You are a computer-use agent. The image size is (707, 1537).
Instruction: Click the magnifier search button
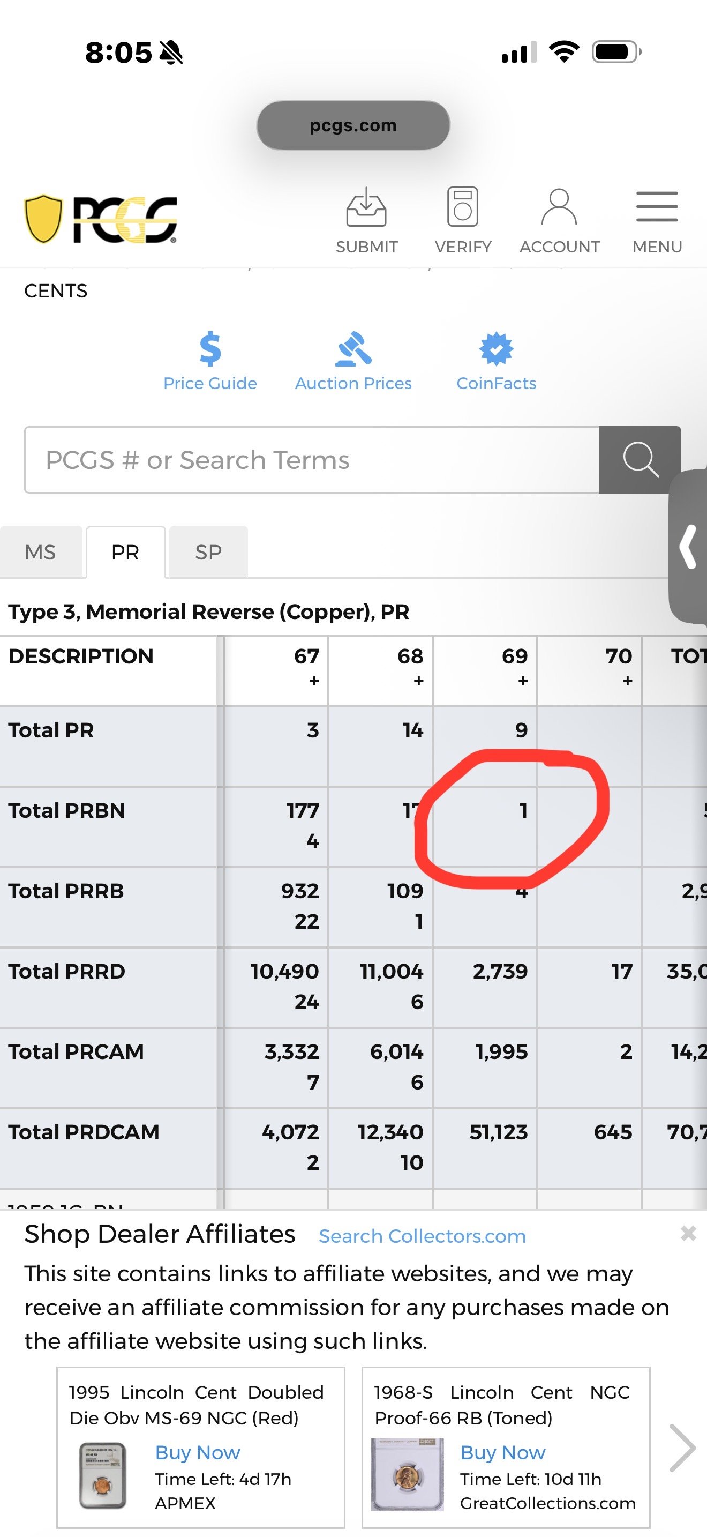640,459
